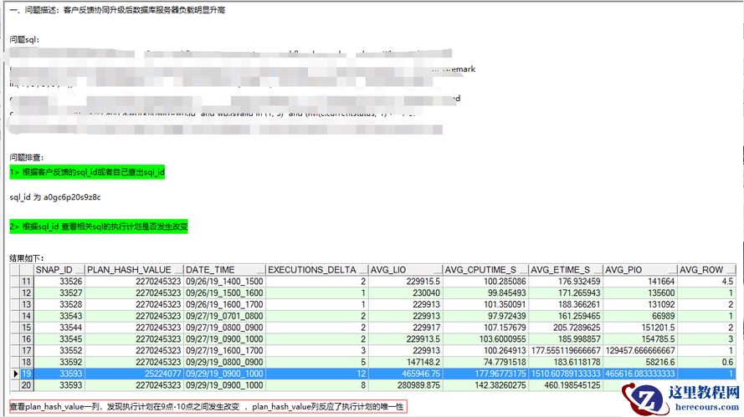Click AVG_PIO cell 465616.083333333

[x=639, y=374]
